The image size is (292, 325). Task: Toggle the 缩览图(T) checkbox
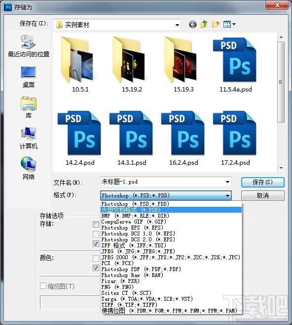click(x=43, y=285)
